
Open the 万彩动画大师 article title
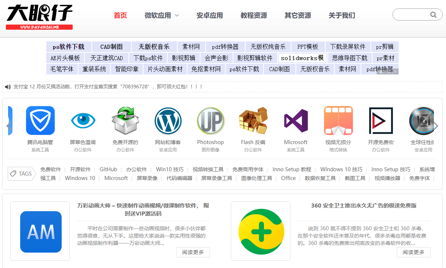pos(143,209)
